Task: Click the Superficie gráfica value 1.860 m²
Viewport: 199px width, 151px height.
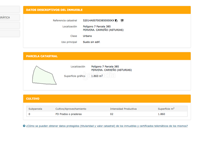Action: click(97, 76)
